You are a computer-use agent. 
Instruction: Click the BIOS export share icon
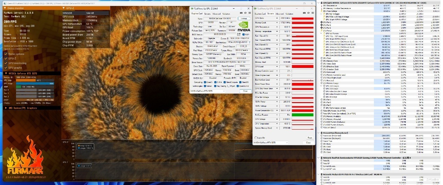(x=239, y=34)
